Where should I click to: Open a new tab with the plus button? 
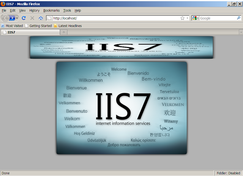pyautogui.click(x=64, y=32)
